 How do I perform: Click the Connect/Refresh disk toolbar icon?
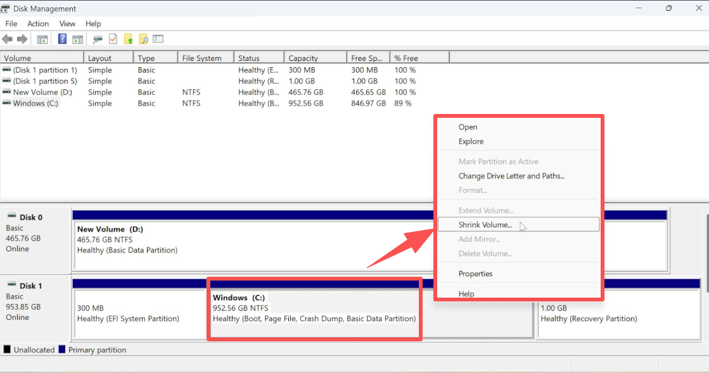98,39
